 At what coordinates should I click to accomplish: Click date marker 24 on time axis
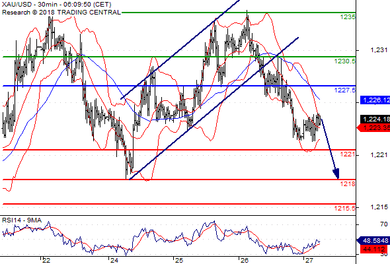coord(114,260)
